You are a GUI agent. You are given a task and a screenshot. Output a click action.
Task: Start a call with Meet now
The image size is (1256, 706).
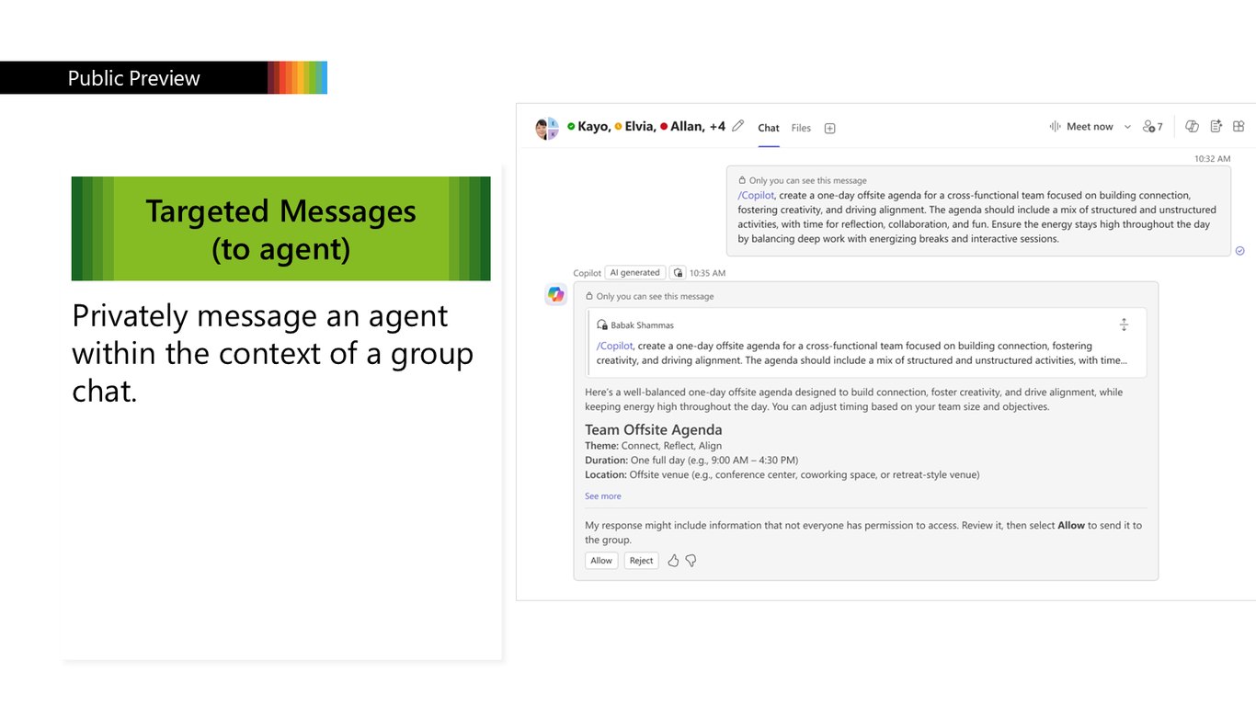(1081, 127)
